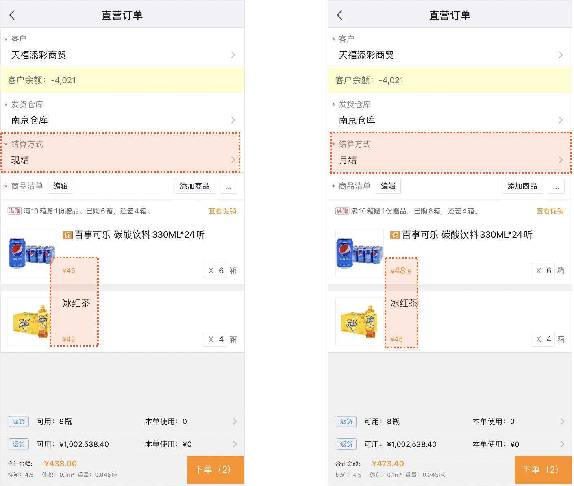Click 百事可乐 product title on right screen
574x486 pixels.
click(x=467, y=235)
